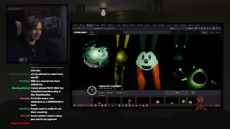This screenshot has width=230, height=129.
Task: Open the STORE tab on Game Jolt
Action: coord(92,32)
